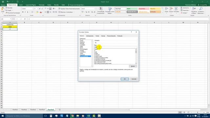Image resolution: width=210 pixels, height=118 pixels.
Task: Click the Excel icon in taskbar
Action: 88,116
